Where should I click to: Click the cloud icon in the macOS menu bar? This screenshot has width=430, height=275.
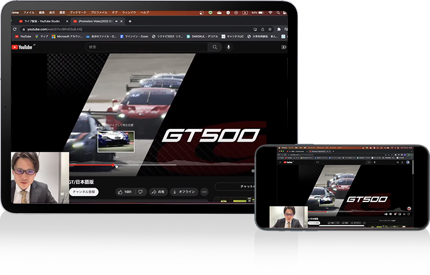(219, 13)
